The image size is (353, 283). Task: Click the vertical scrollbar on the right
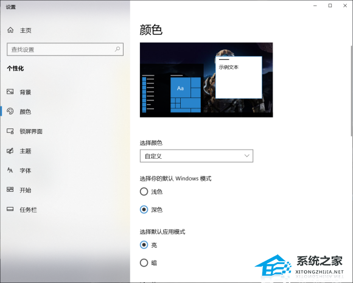pos(351,91)
